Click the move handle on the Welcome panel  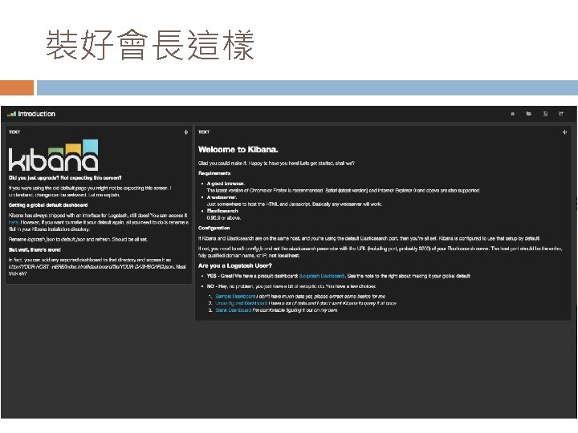point(564,132)
